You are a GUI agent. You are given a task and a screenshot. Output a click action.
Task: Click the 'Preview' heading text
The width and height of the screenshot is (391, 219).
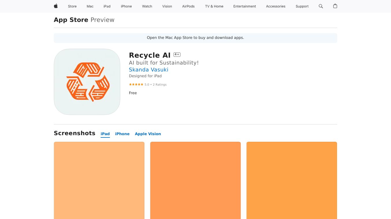tap(102, 20)
